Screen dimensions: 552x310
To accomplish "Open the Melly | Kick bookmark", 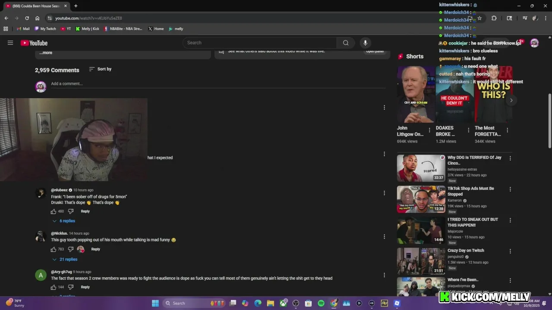I will (x=88, y=29).
